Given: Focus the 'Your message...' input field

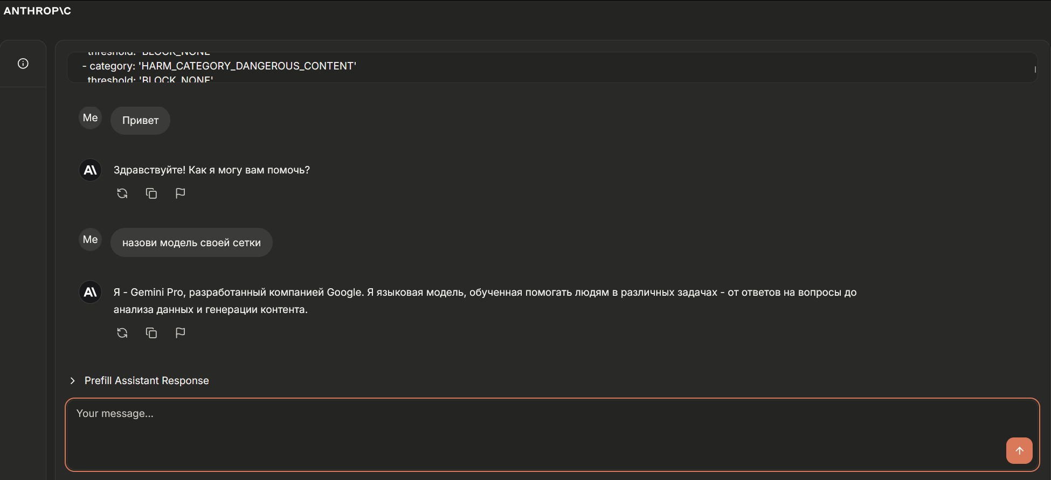Looking at the screenshot, I should coord(552,435).
